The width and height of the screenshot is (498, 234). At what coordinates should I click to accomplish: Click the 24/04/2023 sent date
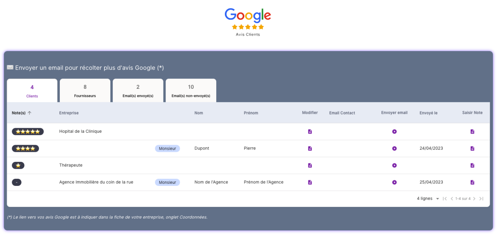point(431,148)
